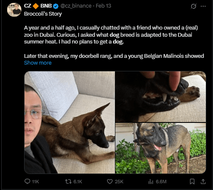Expand the tweet with Show more
Image resolution: width=213 pixels, height=190 pixels.
38,63
